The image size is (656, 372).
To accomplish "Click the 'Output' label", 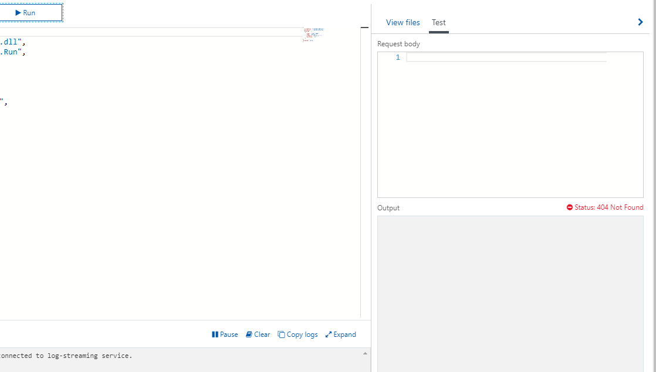I will coord(388,208).
